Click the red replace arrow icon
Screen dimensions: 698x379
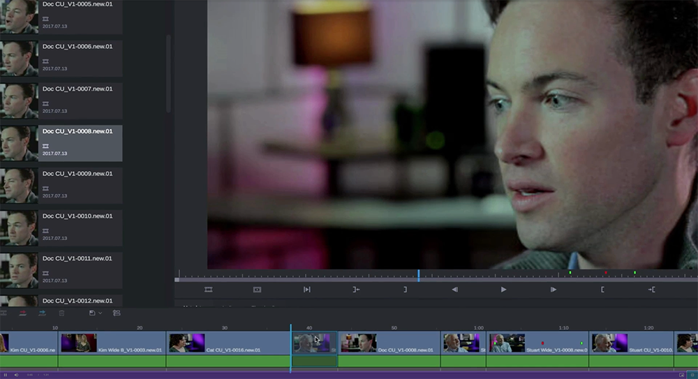tap(23, 313)
